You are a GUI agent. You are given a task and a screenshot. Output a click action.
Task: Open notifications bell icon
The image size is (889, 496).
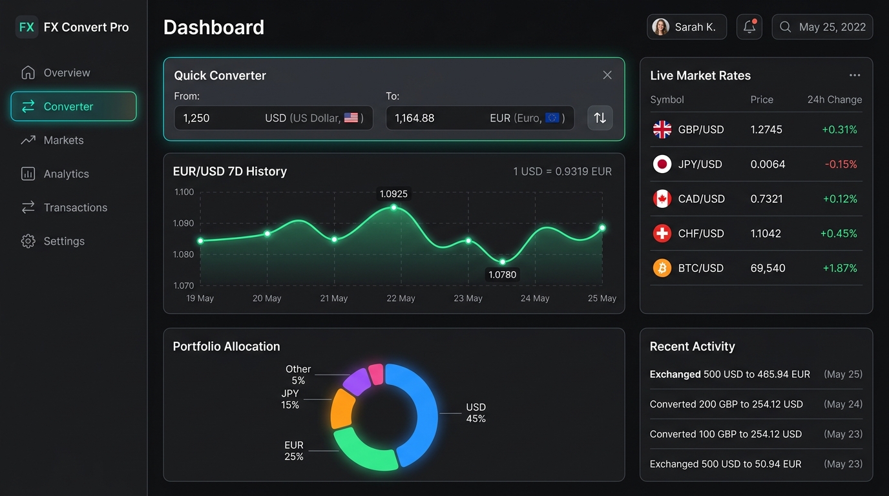coord(749,27)
